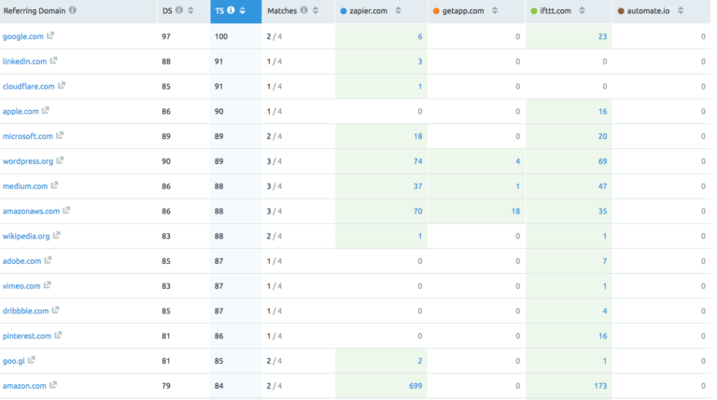717x400 pixels.
Task: Open ifttt.com count 20 for microsoft.com
Action: point(603,136)
